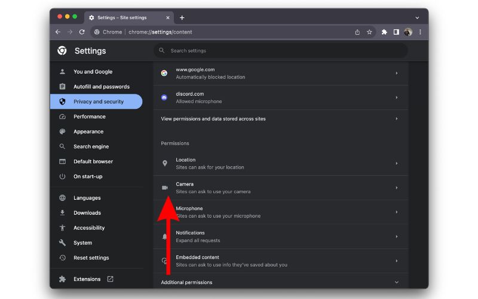This screenshot has width=478, height=299.
Task: Click the user profile avatar
Action: [x=408, y=32]
